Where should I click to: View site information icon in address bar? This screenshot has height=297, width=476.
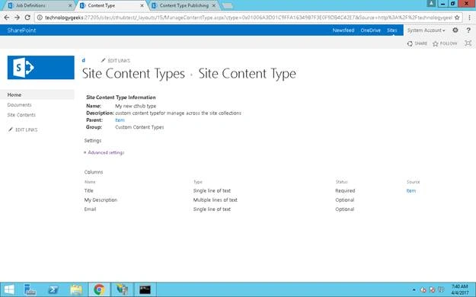point(40,18)
